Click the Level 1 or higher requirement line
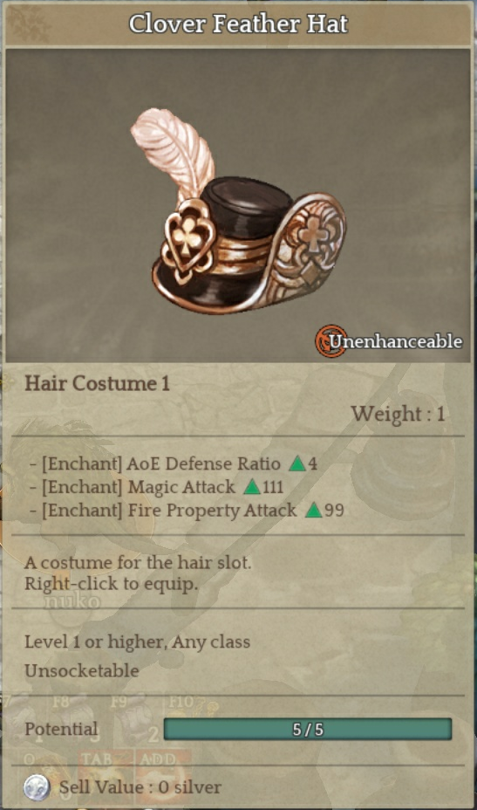Viewport: 477px width, 810px height. click(137, 642)
